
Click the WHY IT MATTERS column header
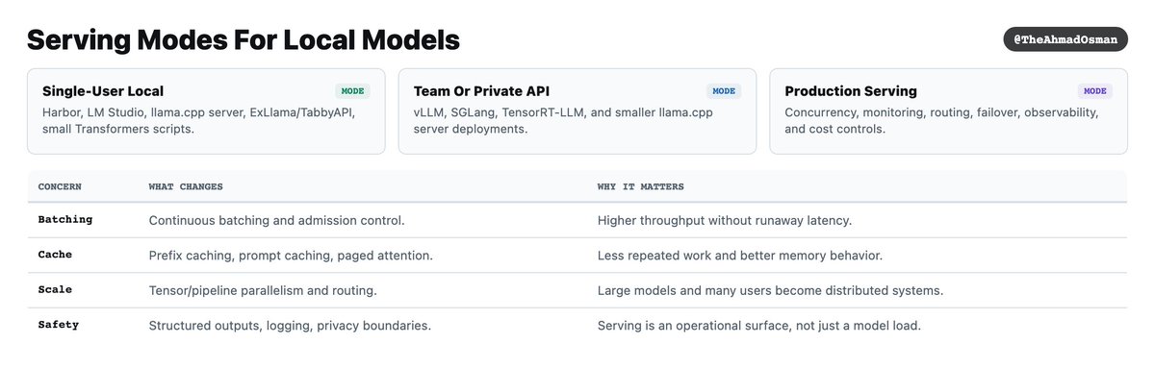(x=640, y=185)
